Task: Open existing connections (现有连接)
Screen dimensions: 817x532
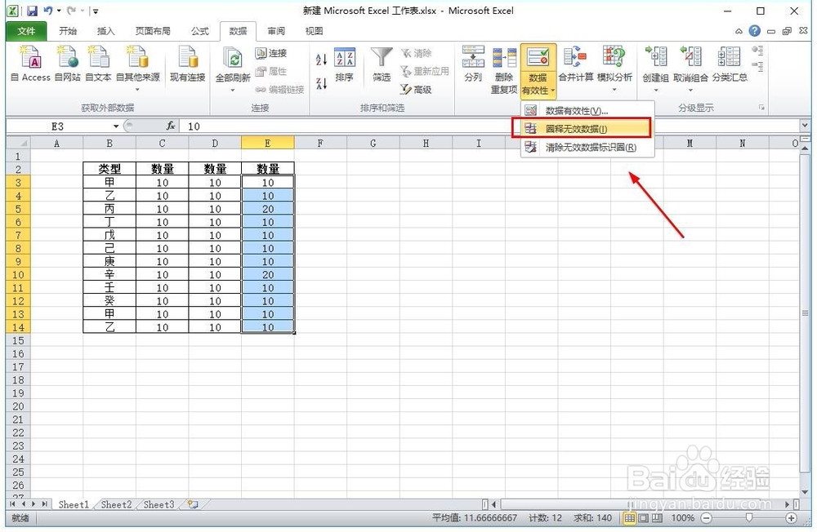Action: 188,64
